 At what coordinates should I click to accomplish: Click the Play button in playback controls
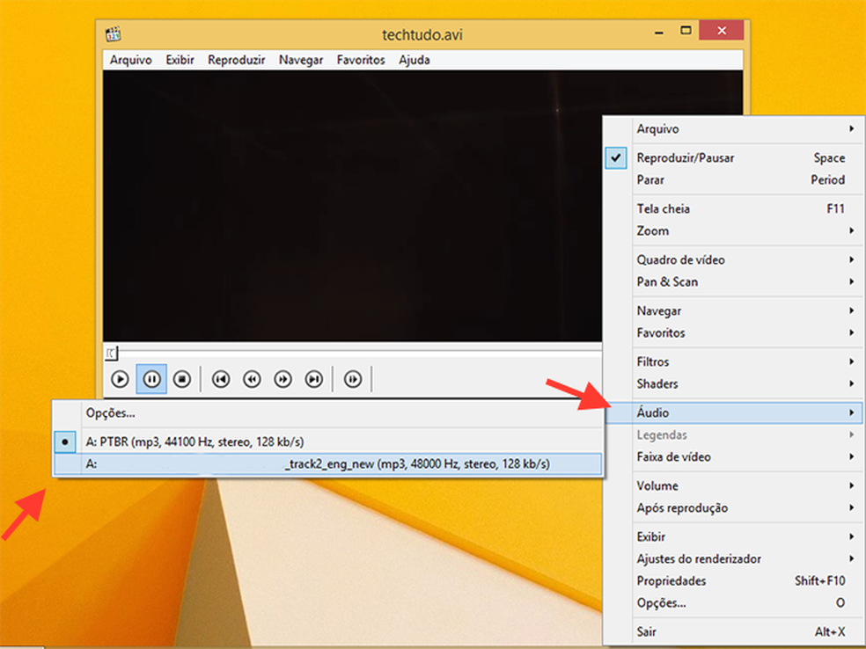(x=120, y=379)
